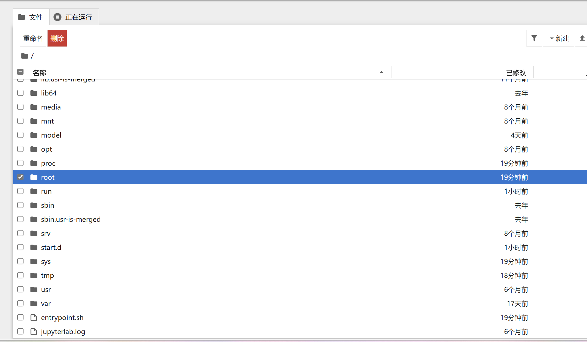Click the running stop-circle icon in tab
The height and width of the screenshot is (342, 587).
pos(57,17)
